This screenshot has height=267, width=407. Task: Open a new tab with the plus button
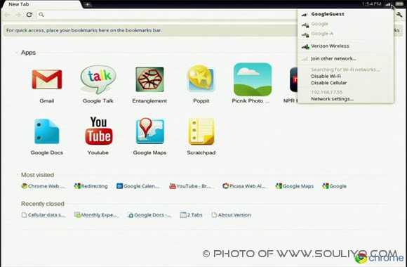click(x=88, y=4)
